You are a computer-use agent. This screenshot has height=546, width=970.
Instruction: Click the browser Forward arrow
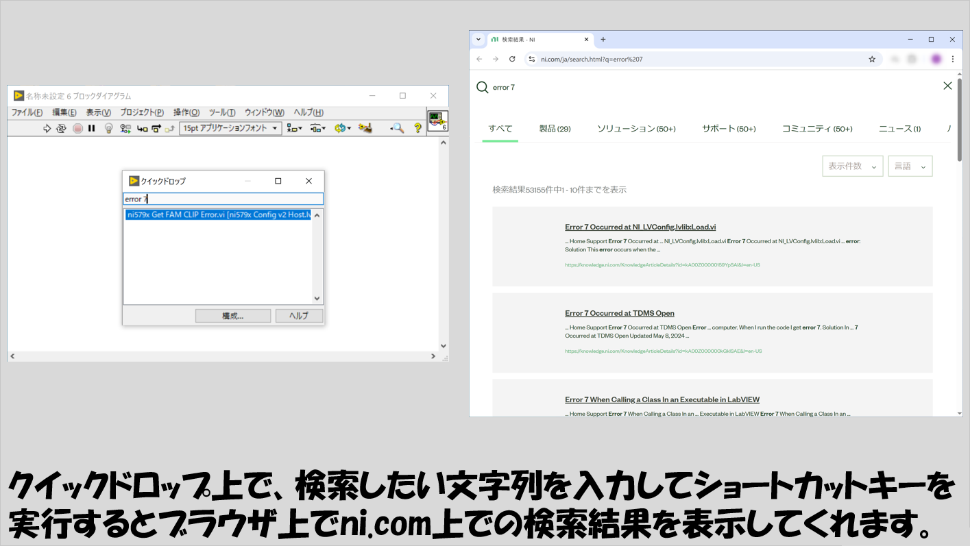click(496, 60)
